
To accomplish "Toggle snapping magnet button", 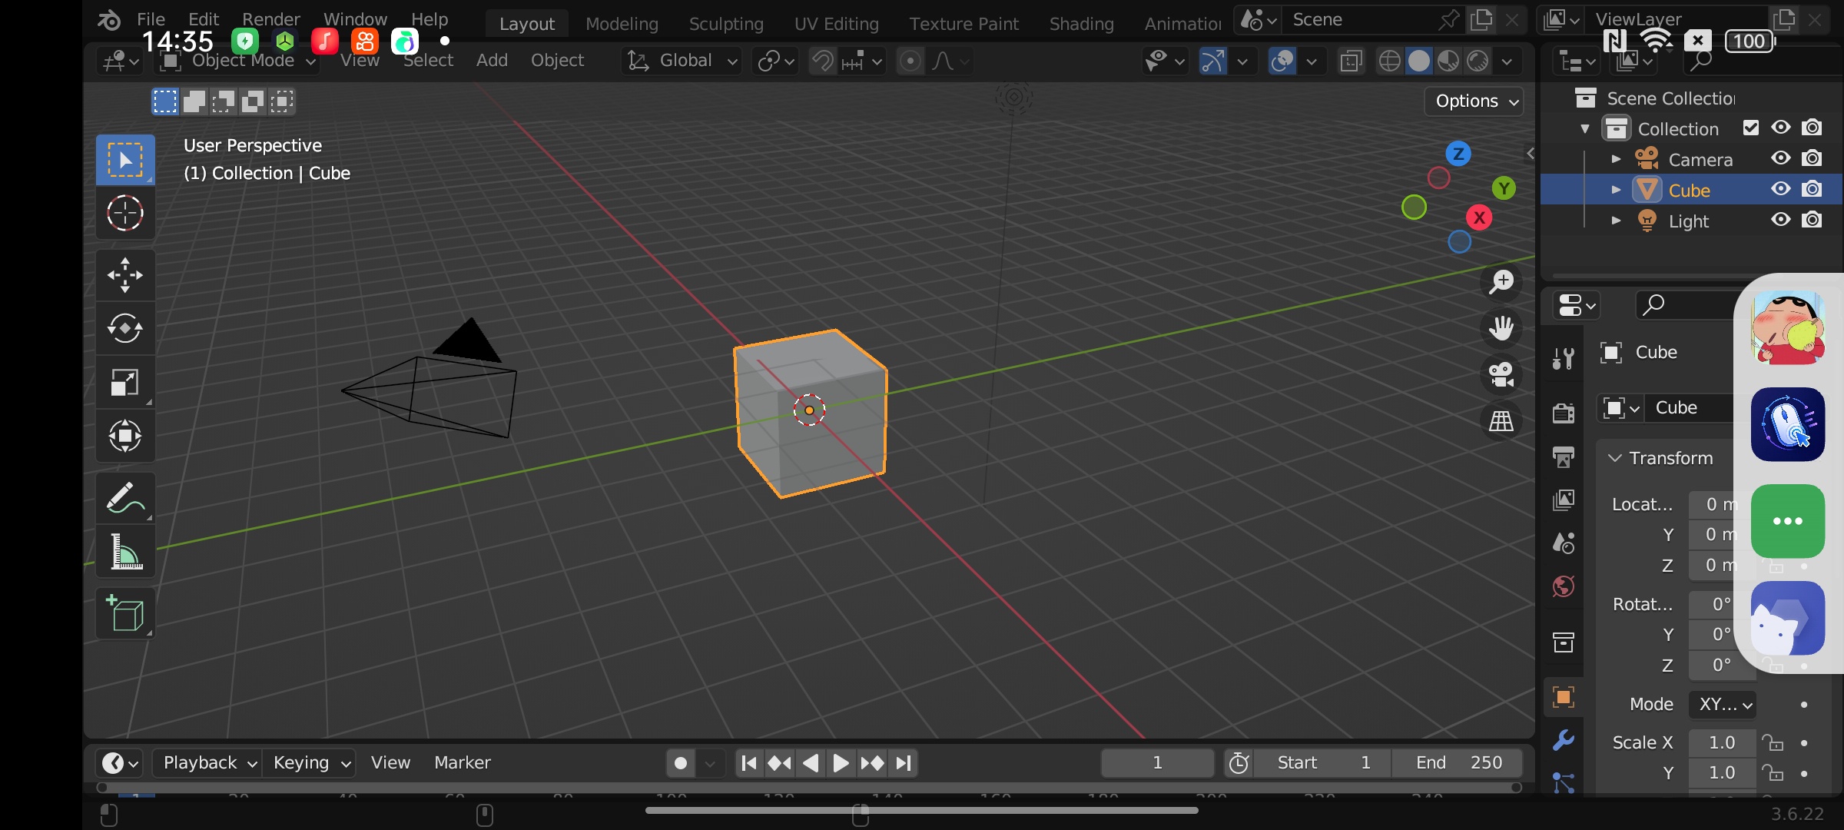I will coord(823,61).
